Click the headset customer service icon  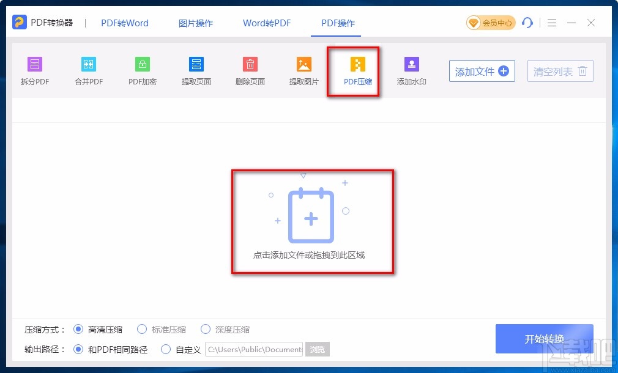527,23
